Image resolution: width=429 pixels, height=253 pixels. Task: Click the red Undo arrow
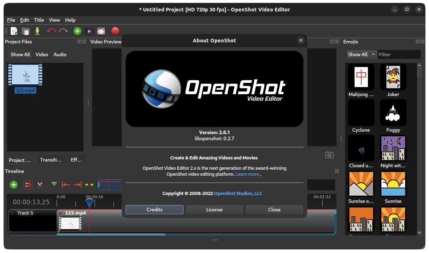point(52,31)
